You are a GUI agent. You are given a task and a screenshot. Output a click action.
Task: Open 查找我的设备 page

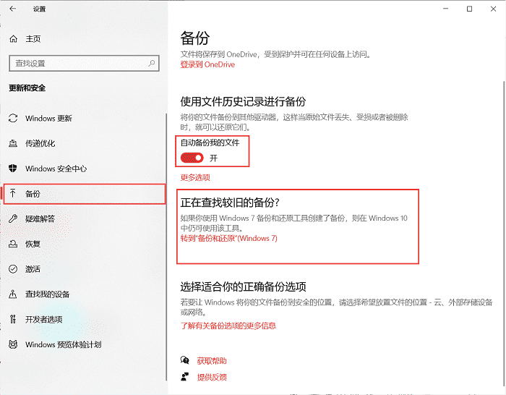[48, 294]
